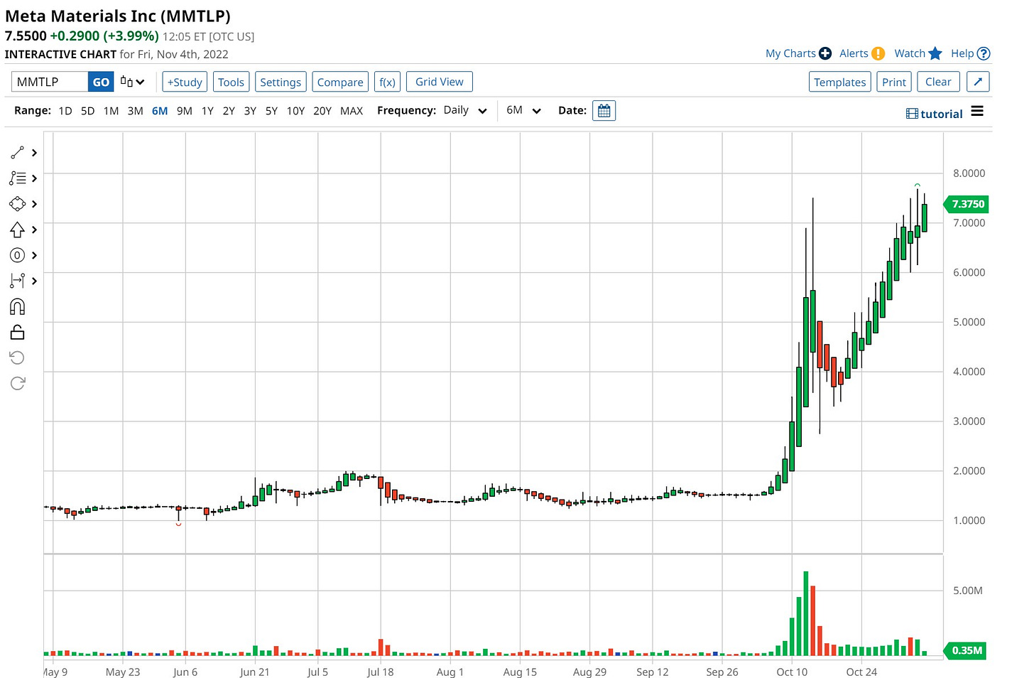Select the 3M range
Image resolution: width=1034 pixels, height=678 pixels.
tap(135, 111)
